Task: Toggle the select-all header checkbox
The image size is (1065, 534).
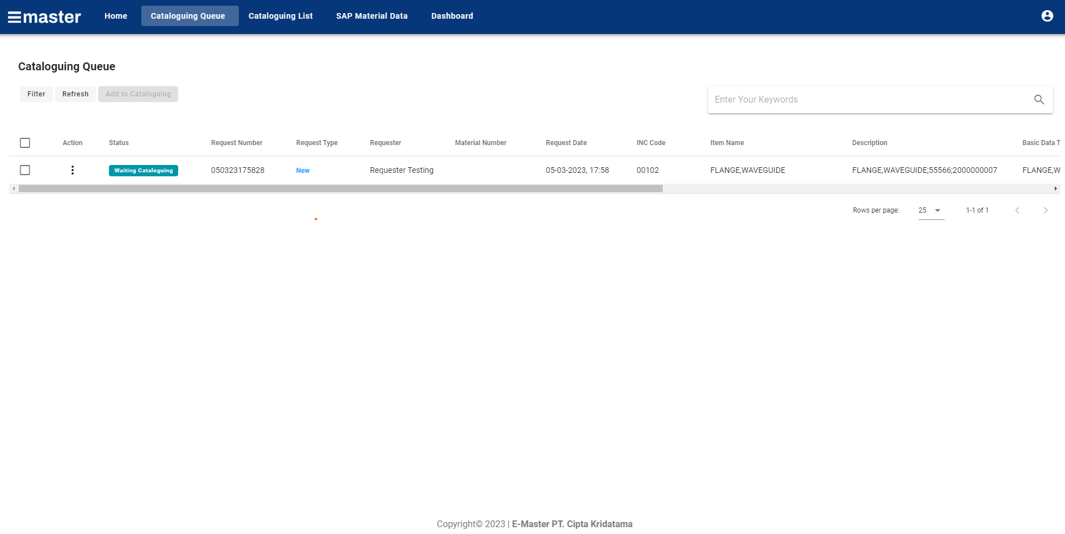Action: coord(25,143)
